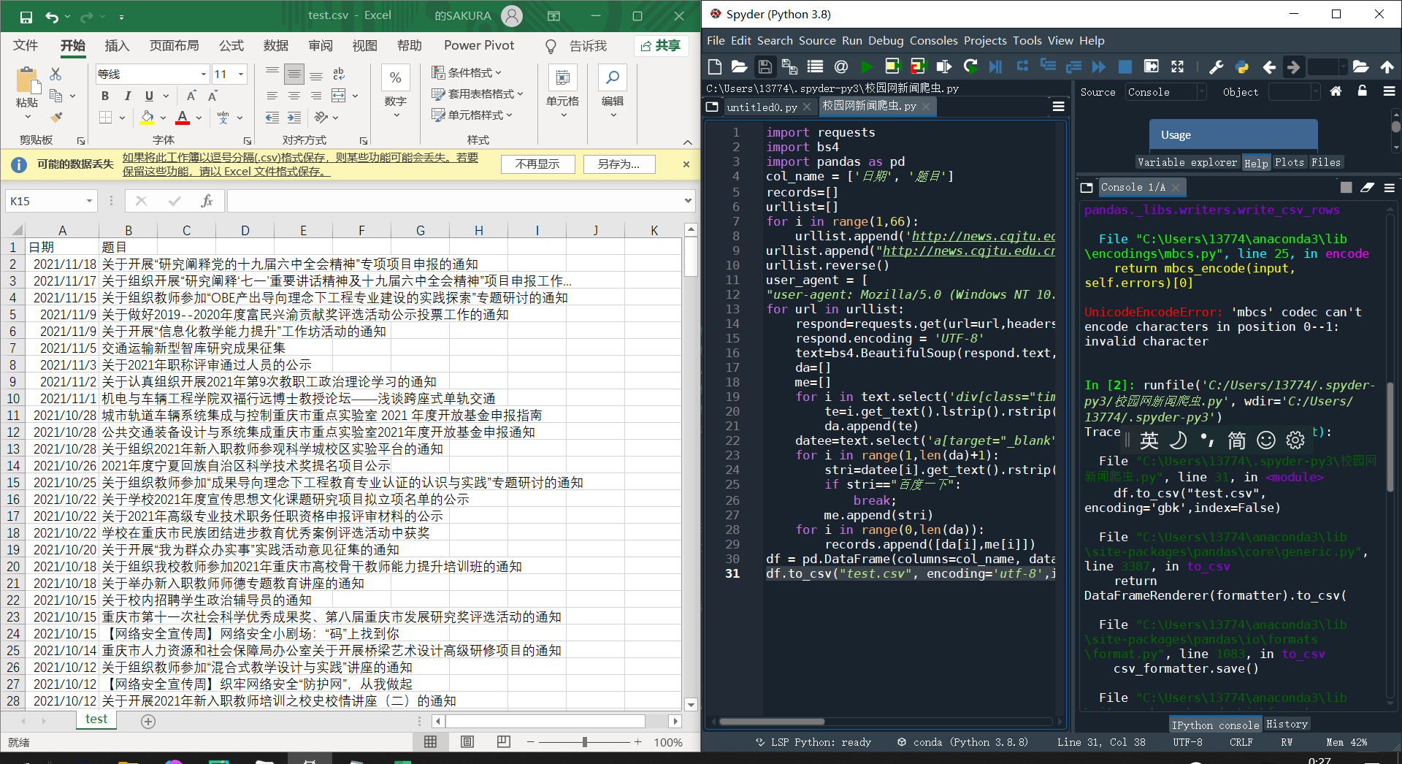1402x764 pixels.
Task: Run file with green play button
Action: (x=866, y=67)
